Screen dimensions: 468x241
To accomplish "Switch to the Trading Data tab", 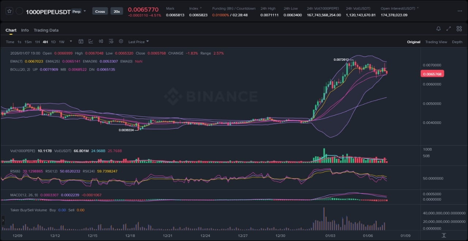I will coord(46,30).
